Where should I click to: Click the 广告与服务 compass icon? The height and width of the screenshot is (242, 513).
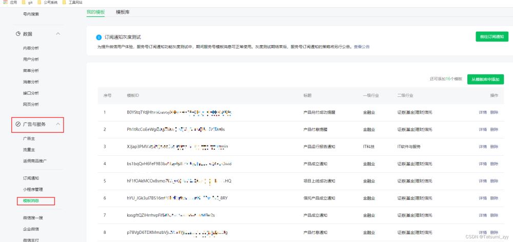[18, 125]
